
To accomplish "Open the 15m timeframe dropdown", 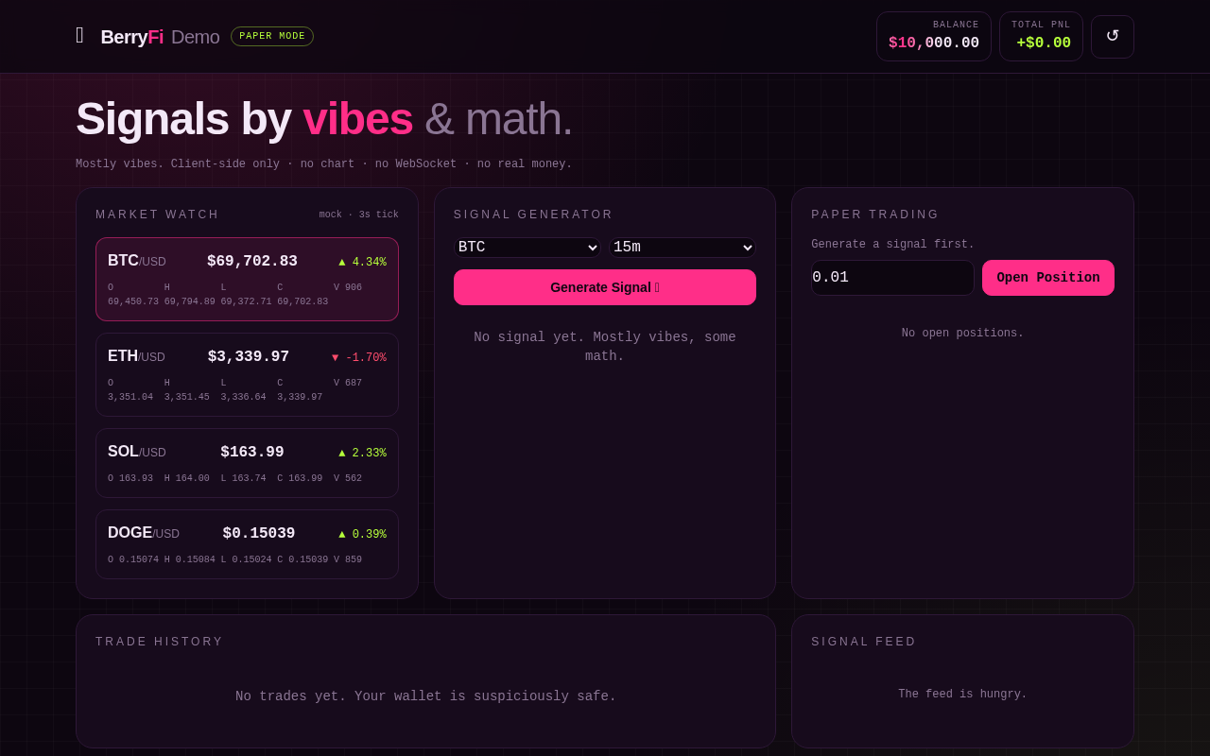I will click(x=683, y=248).
